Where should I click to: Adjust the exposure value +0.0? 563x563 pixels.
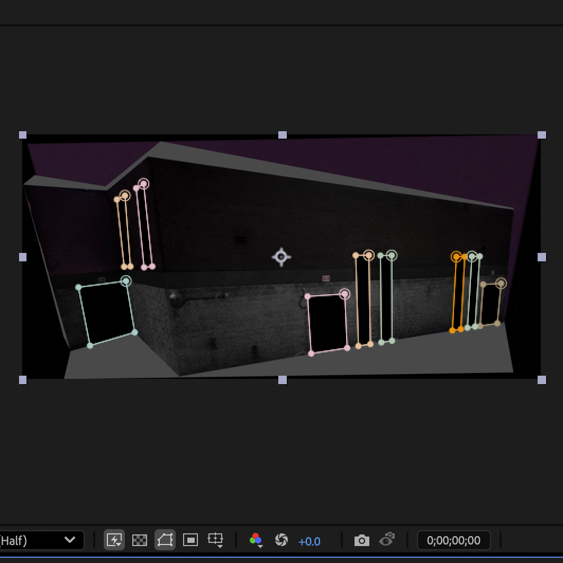(310, 541)
